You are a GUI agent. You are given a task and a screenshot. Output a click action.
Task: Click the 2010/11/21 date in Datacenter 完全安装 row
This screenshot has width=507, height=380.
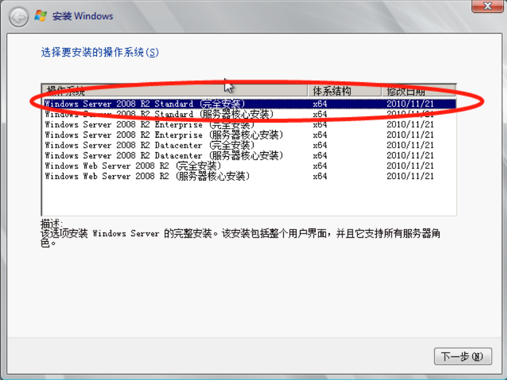410,145
